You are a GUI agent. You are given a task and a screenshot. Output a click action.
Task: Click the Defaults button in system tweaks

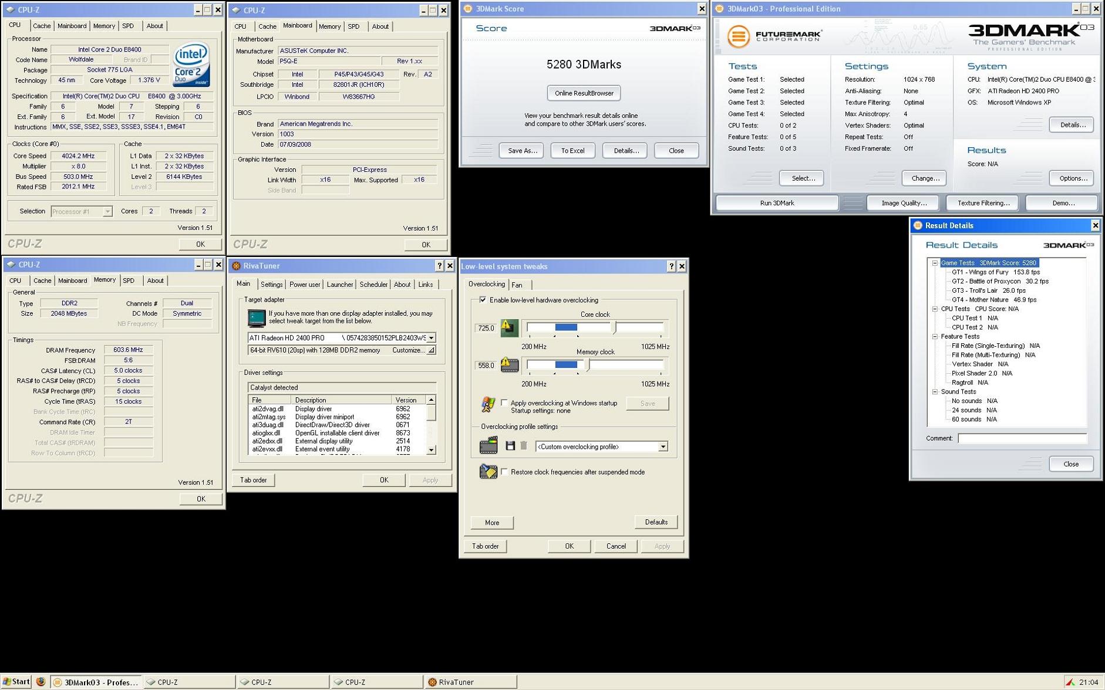[656, 522]
